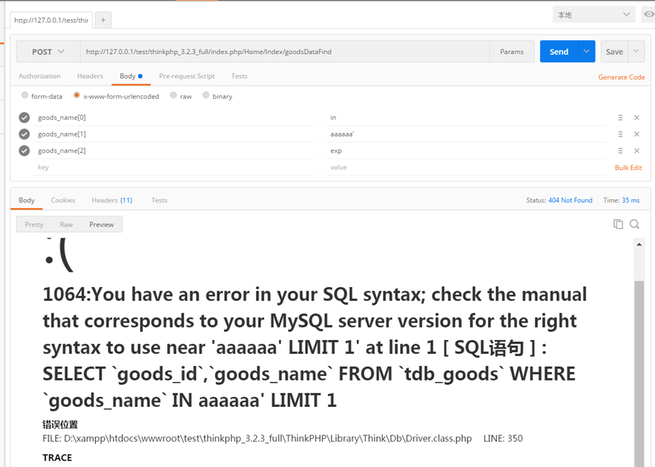This screenshot has width=655, height=467.
Task: Open the 本地 environment dropdown
Action: [594, 14]
